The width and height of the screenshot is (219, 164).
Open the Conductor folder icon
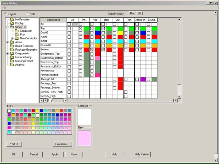(x=17, y=31)
